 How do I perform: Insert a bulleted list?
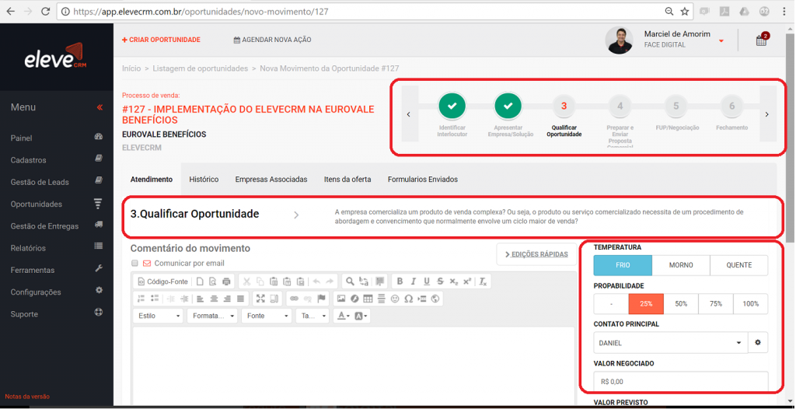point(155,299)
